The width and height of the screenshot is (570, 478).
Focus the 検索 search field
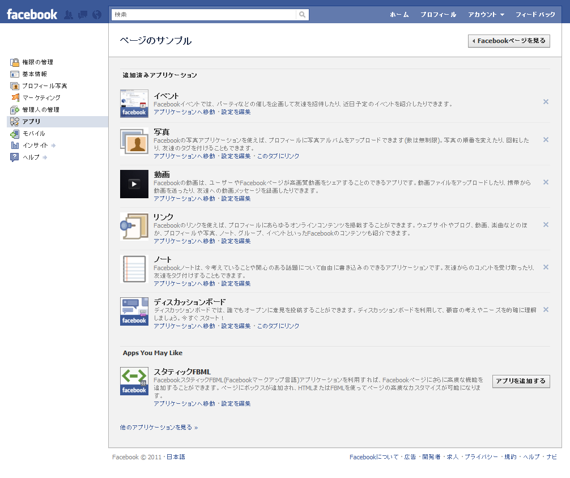click(x=204, y=15)
